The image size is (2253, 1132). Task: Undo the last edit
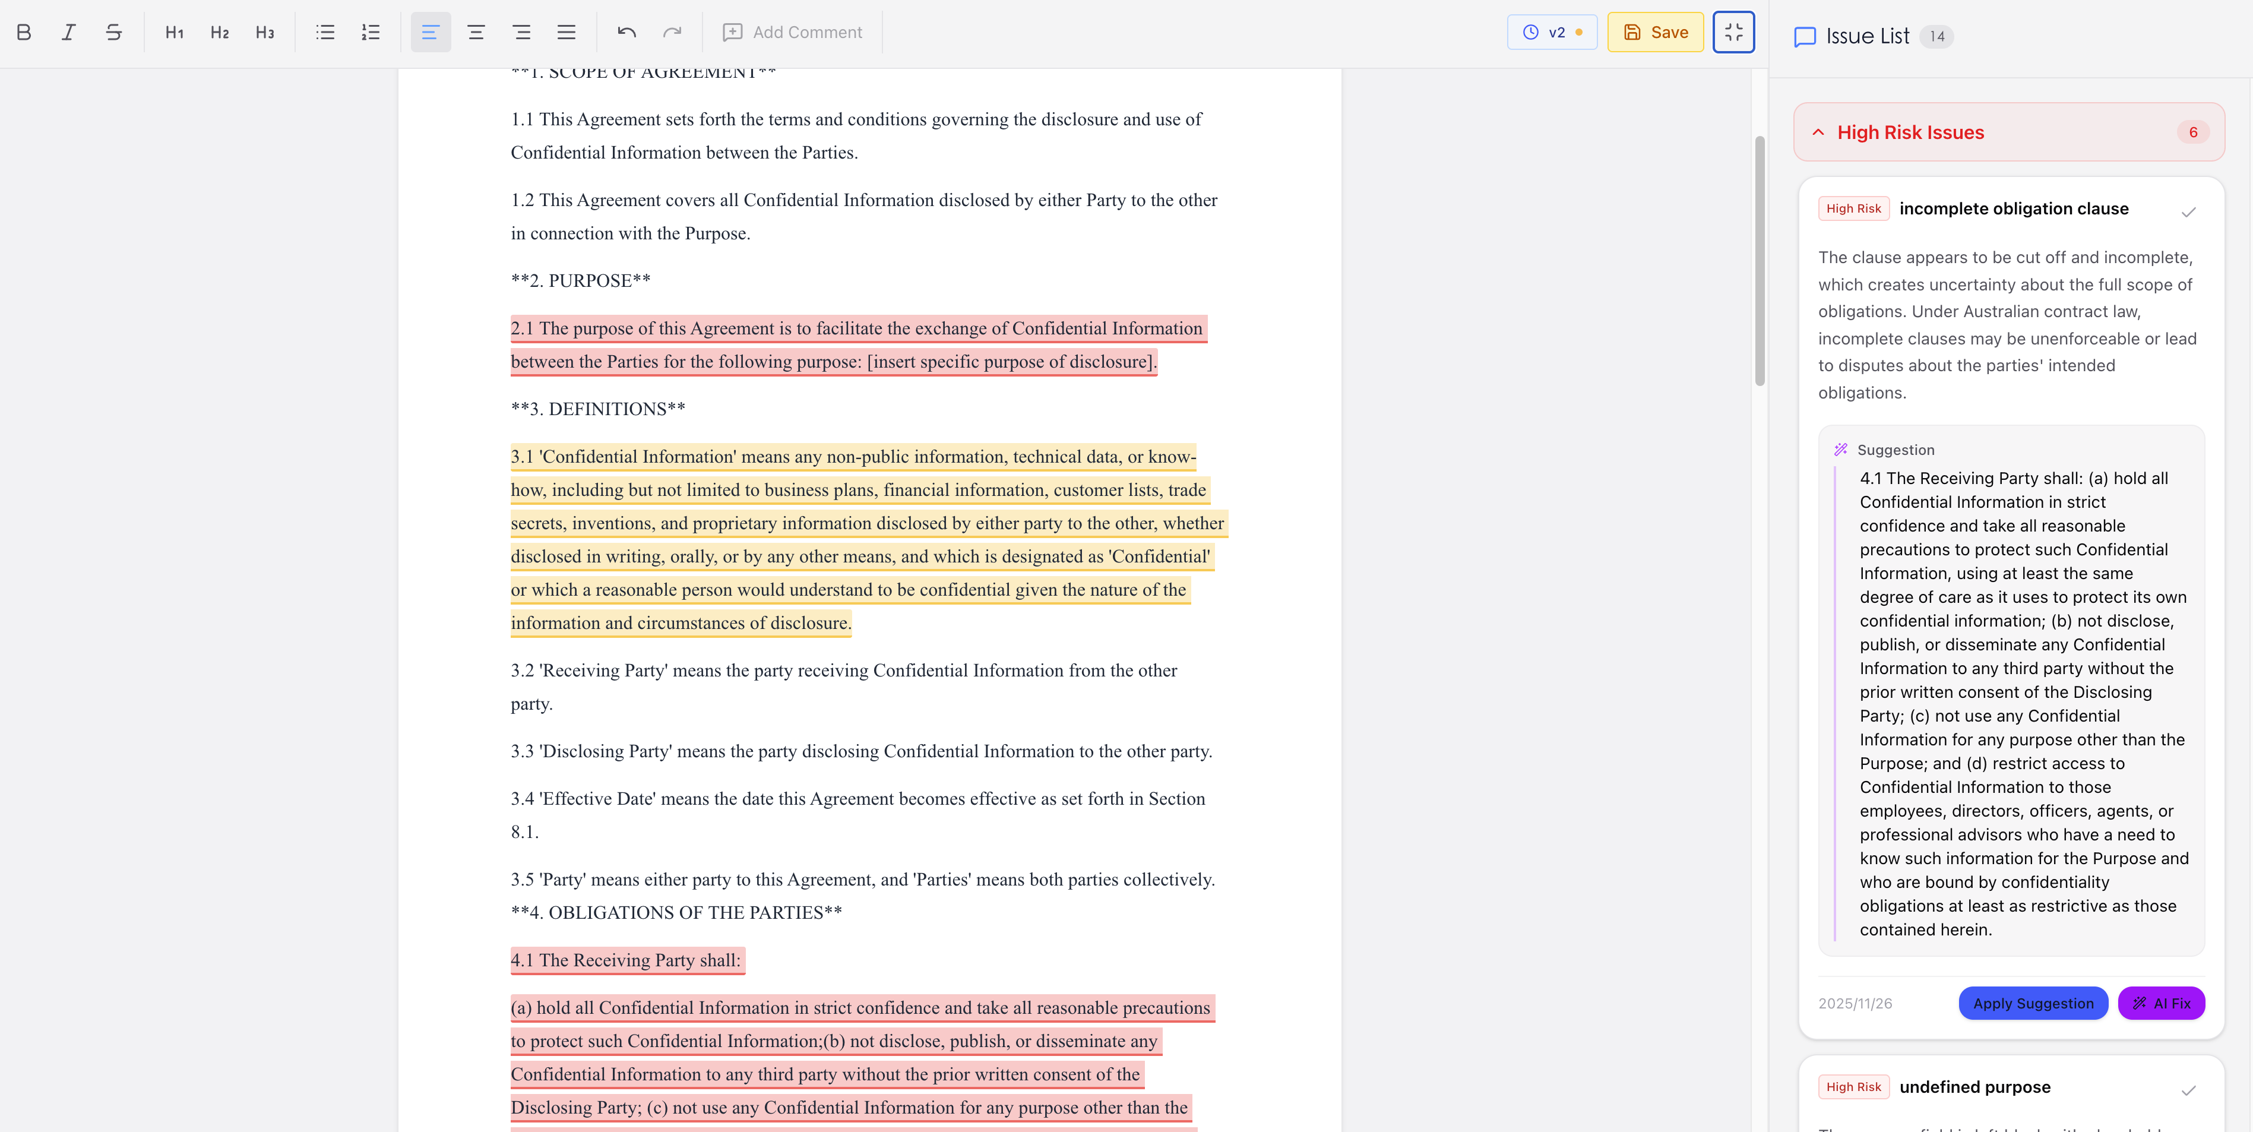pyautogui.click(x=626, y=32)
